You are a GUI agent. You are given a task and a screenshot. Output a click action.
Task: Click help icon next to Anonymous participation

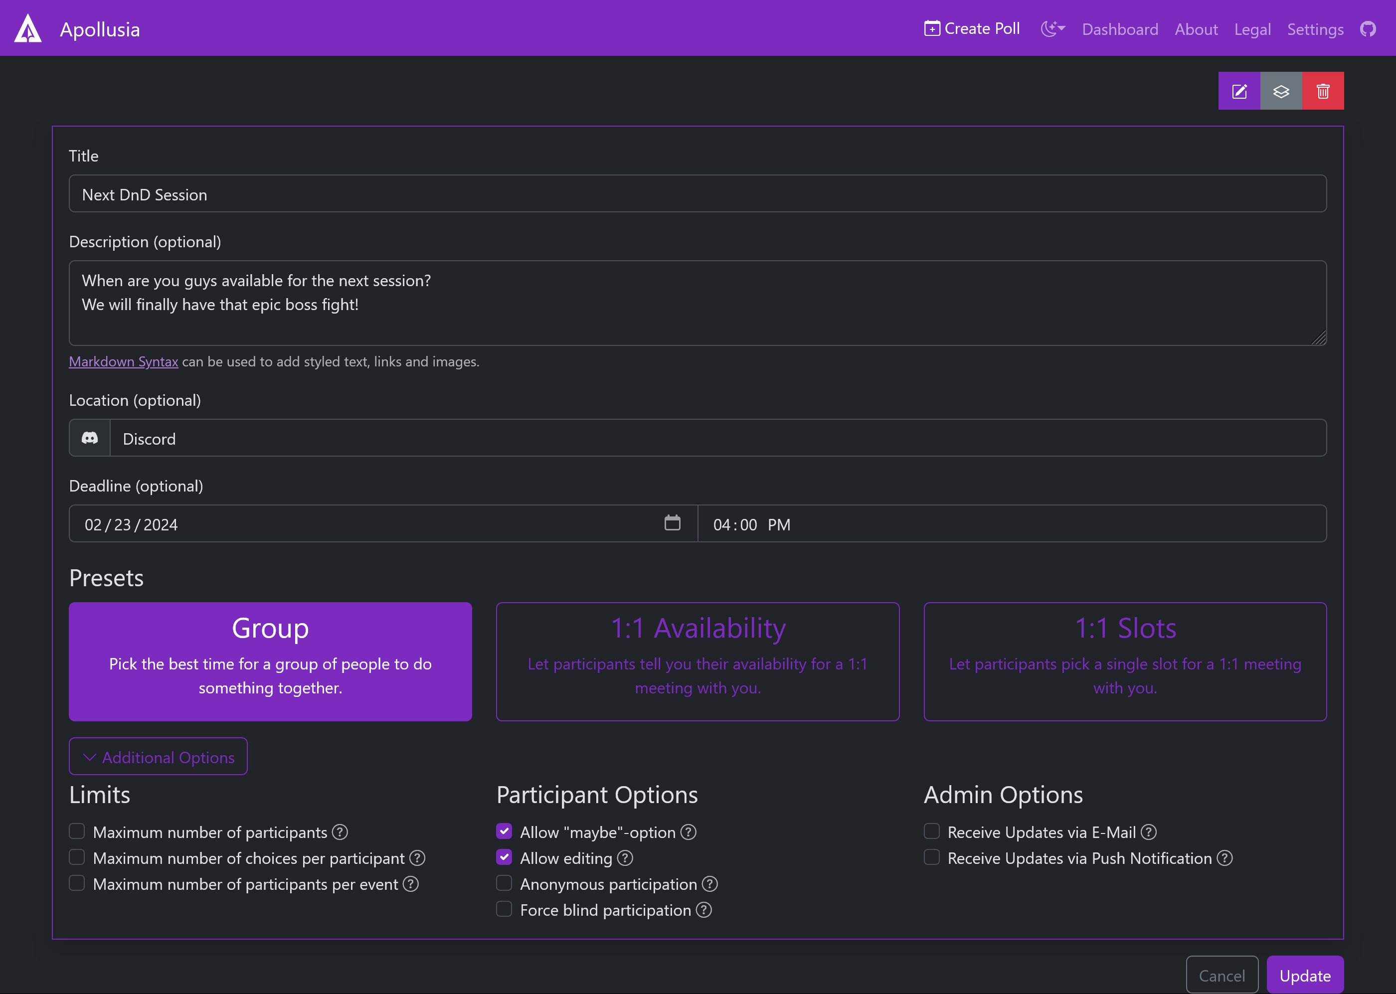(x=709, y=884)
